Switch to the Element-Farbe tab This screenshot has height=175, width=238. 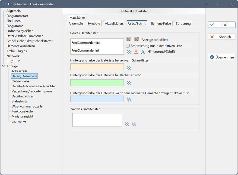tap(160, 24)
